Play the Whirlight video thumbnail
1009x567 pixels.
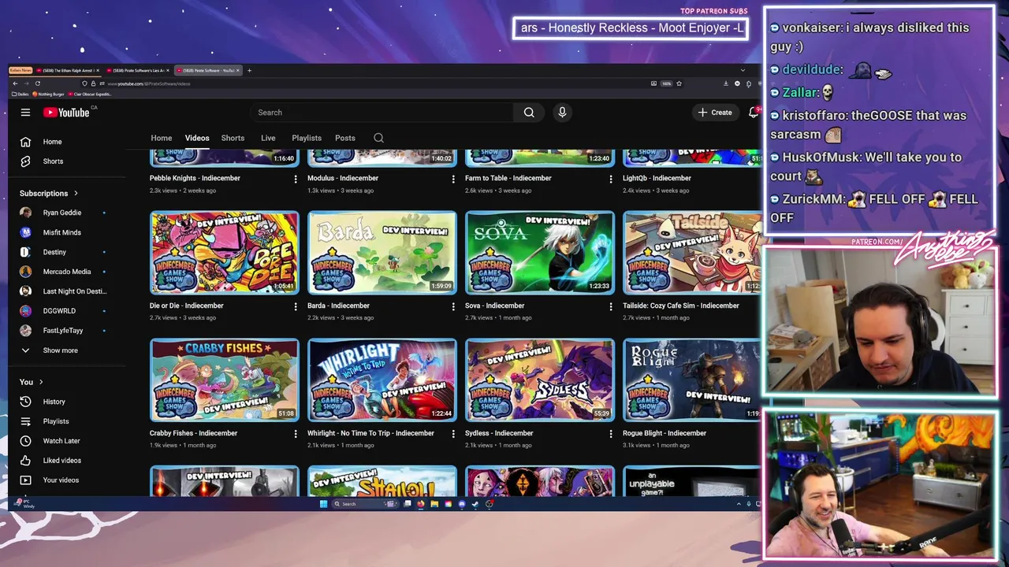[x=382, y=380]
